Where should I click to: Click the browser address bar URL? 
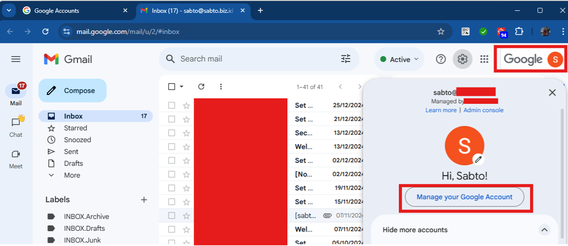(128, 32)
